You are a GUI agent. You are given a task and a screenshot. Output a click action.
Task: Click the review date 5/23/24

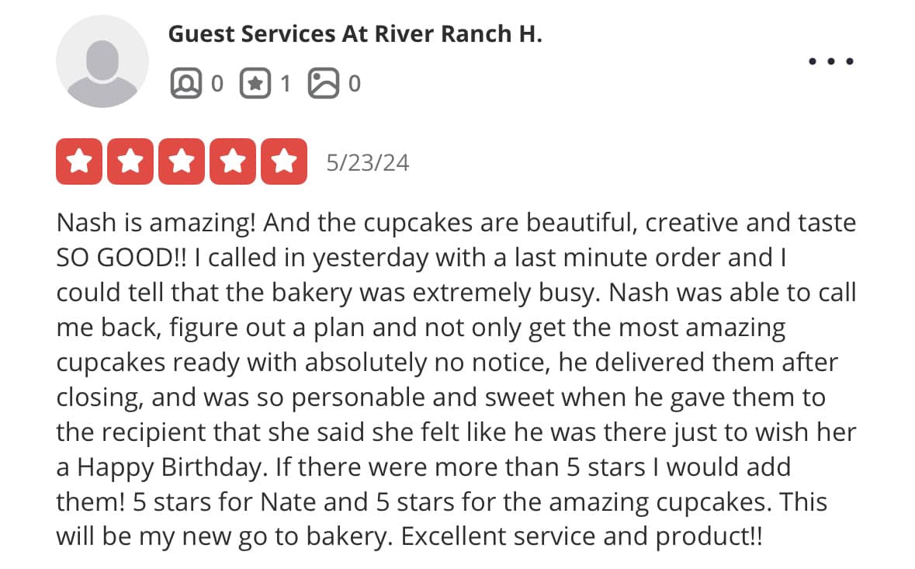[x=368, y=163]
